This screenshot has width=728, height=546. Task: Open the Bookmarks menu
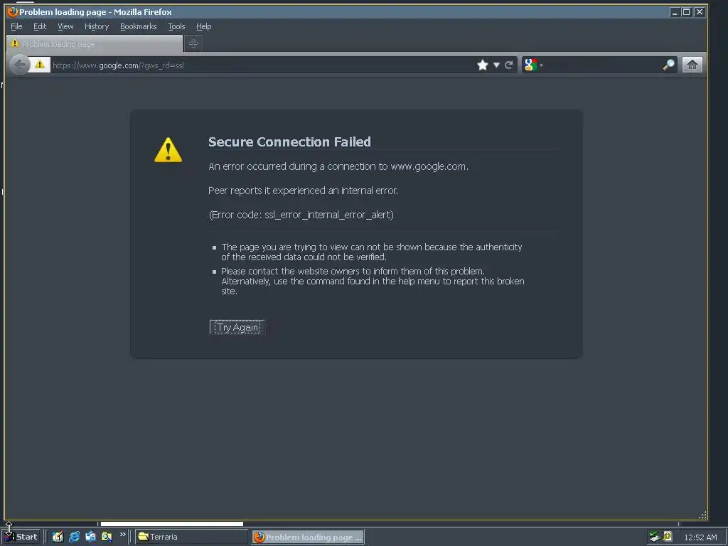[139, 26]
